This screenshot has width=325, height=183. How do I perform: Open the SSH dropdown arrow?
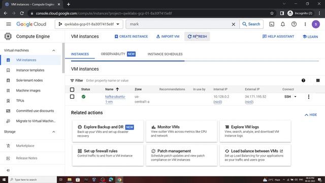295,97
